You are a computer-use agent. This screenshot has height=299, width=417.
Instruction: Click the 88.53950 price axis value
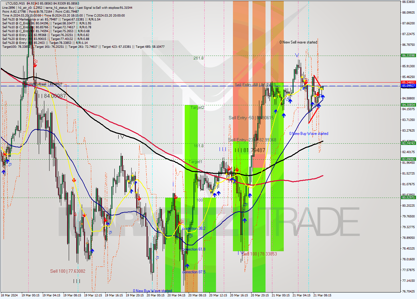pos(409,2)
